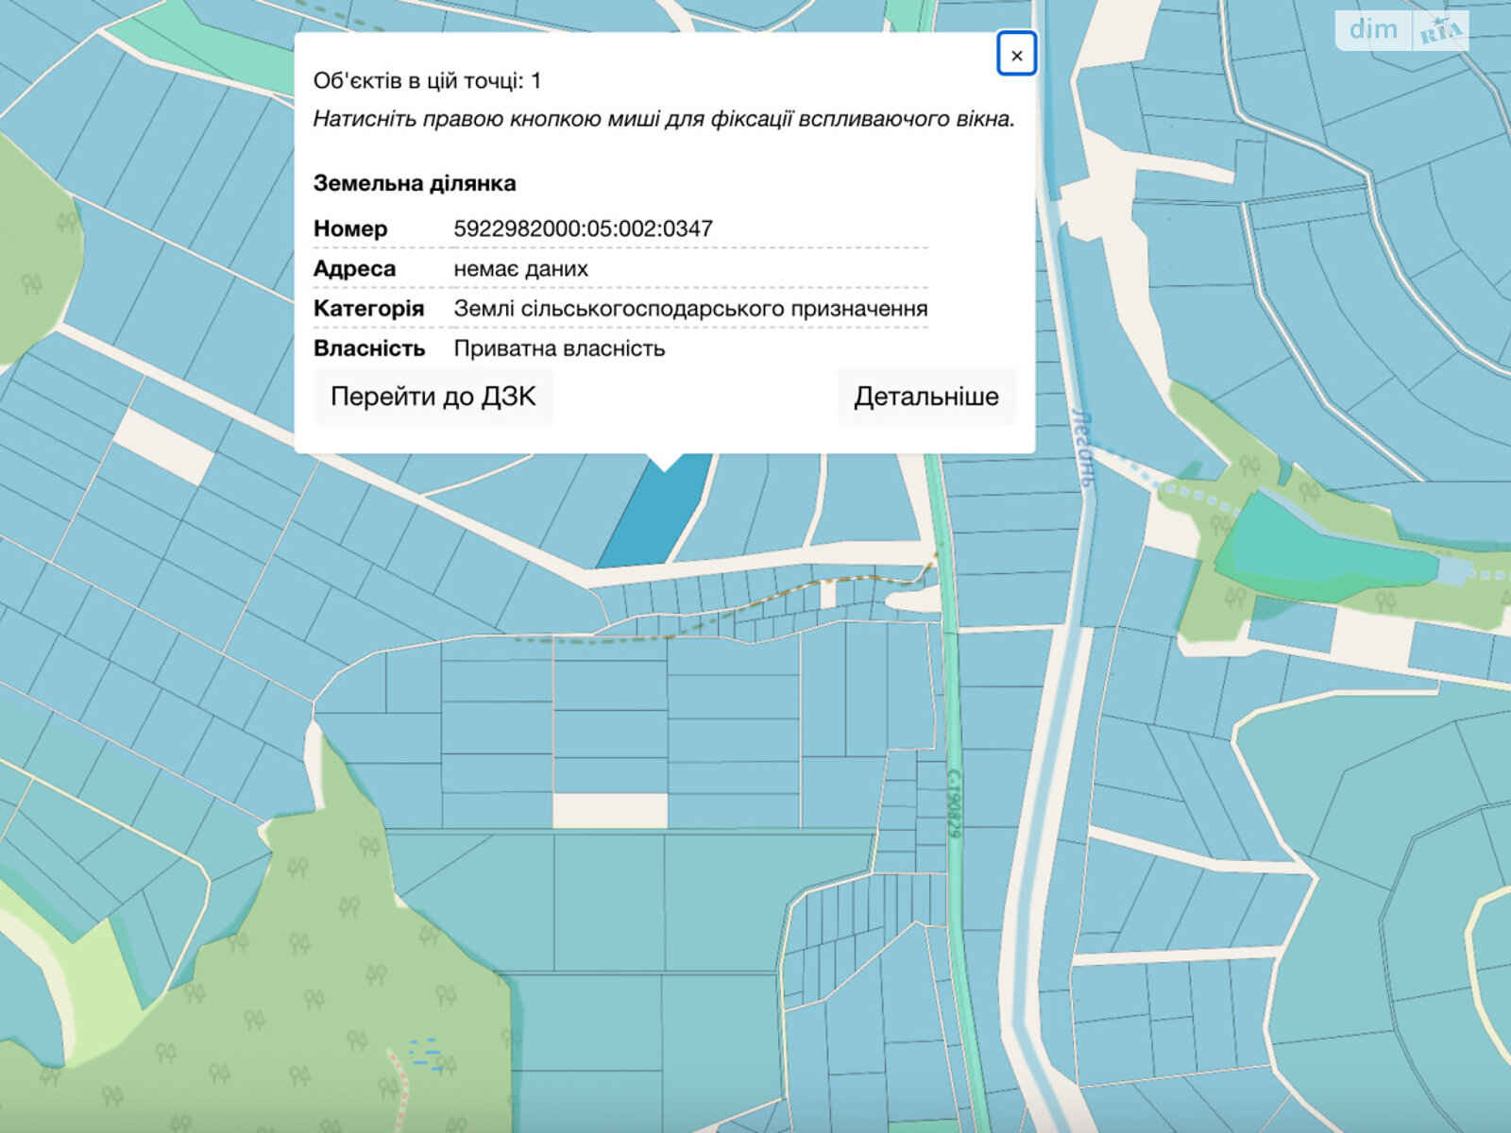Screen dimensions: 1511x1133
Task: Click the dim.RIA logo watermark
Action: pyautogui.click(x=1401, y=30)
